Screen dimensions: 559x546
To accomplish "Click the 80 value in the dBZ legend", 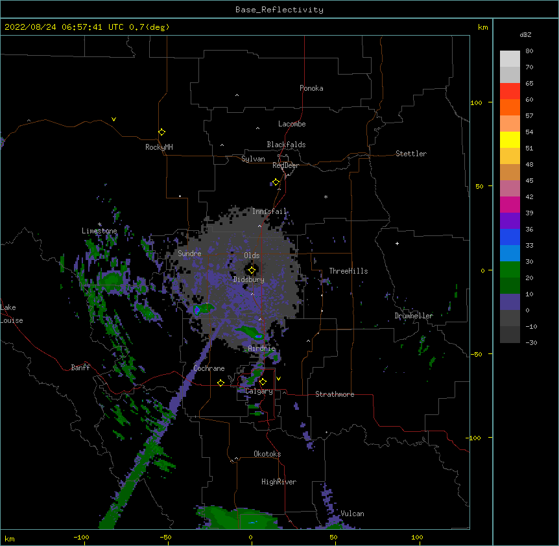I will click(x=529, y=51).
